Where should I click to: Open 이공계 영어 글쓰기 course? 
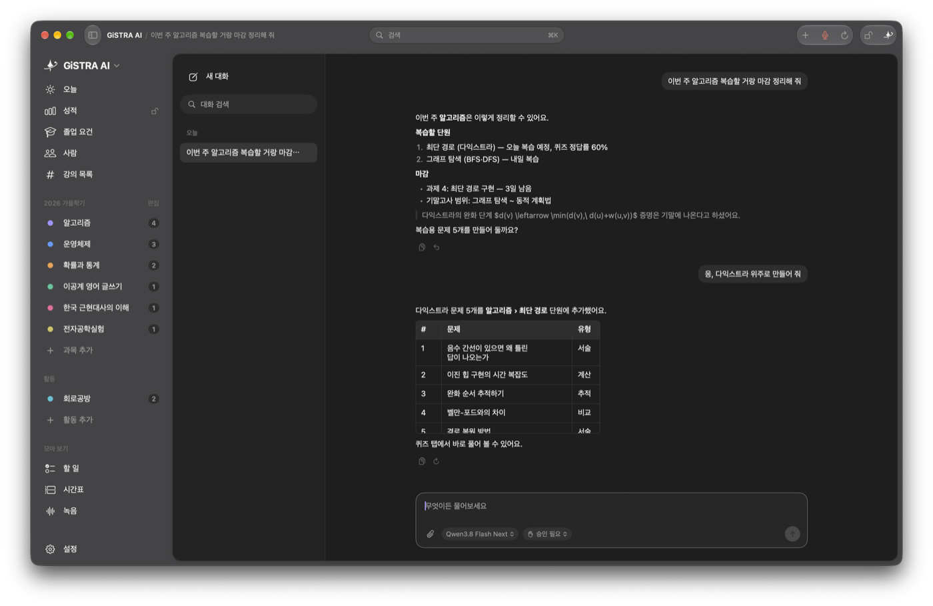point(101,287)
